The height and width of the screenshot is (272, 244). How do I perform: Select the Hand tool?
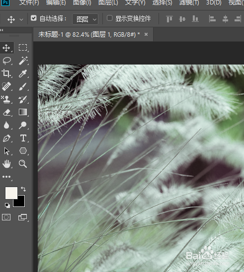(x=6, y=164)
